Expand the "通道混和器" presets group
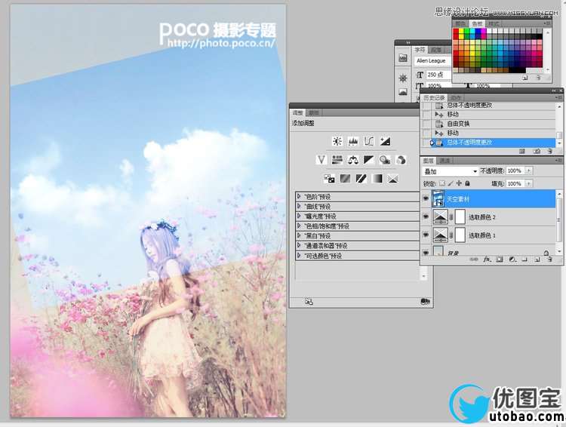The height and width of the screenshot is (427, 566). click(x=299, y=245)
